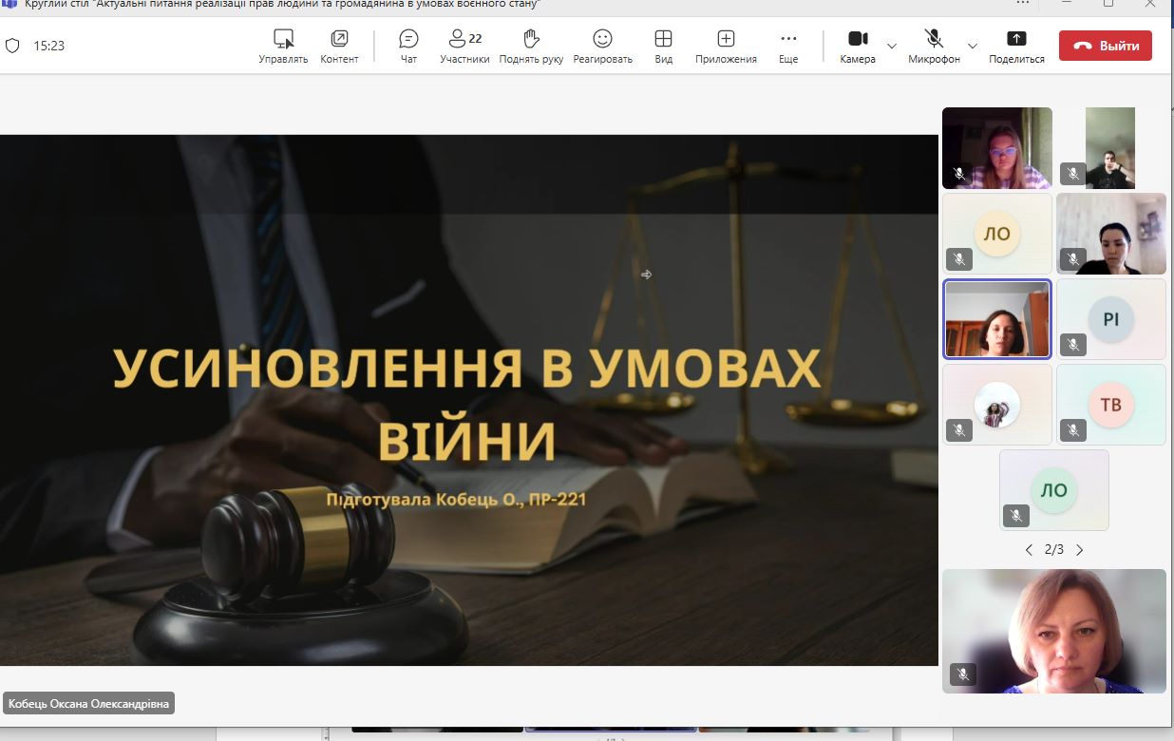
Task: Show the Участники list
Action: pyautogui.click(x=464, y=46)
